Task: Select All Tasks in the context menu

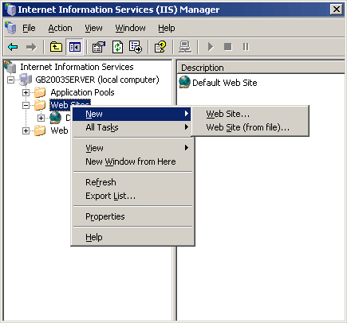Action: click(132, 127)
